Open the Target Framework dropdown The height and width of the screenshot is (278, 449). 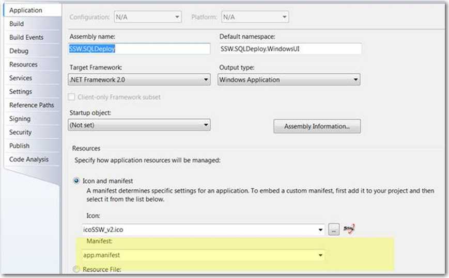(140, 80)
